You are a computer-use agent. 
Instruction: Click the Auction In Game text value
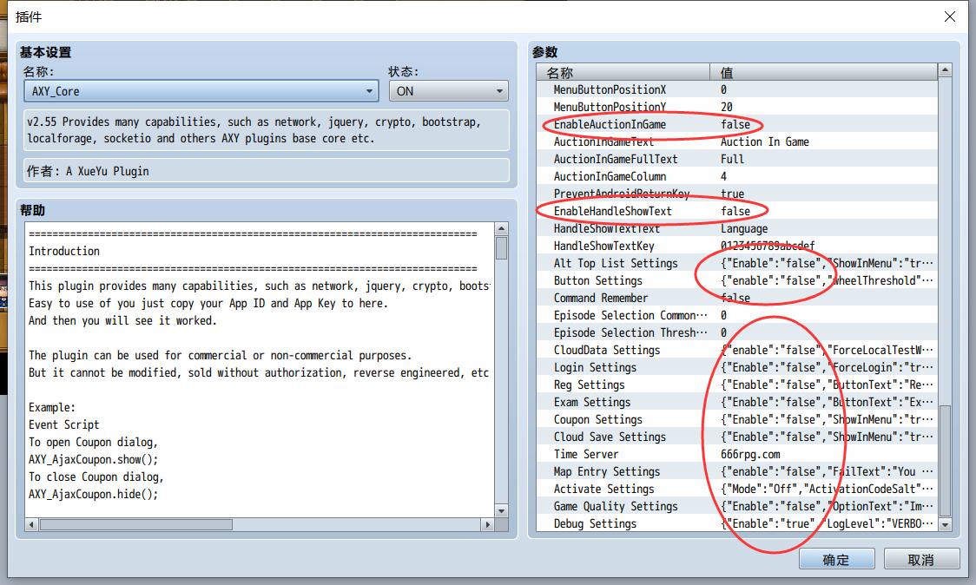tap(765, 141)
